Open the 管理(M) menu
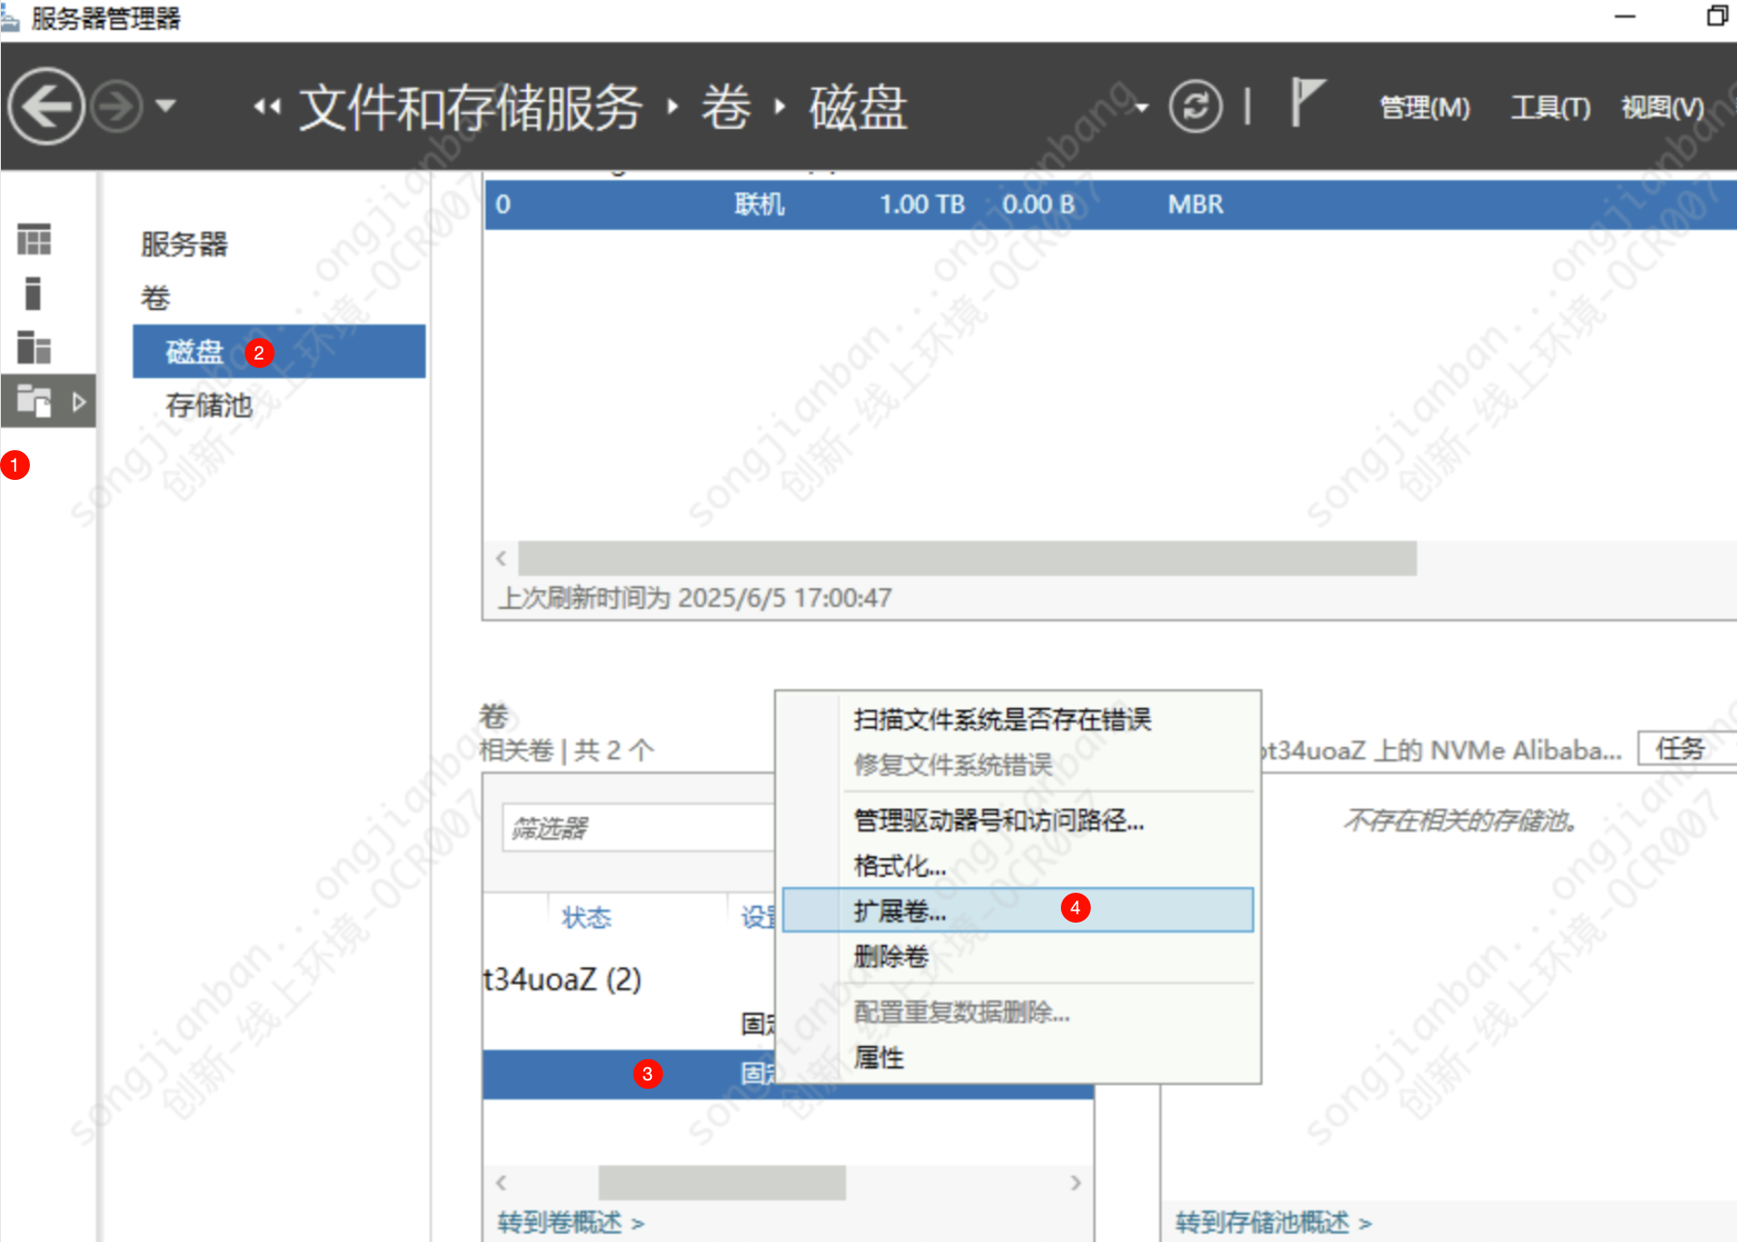 pyautogui.click(x=1423, y=107)
